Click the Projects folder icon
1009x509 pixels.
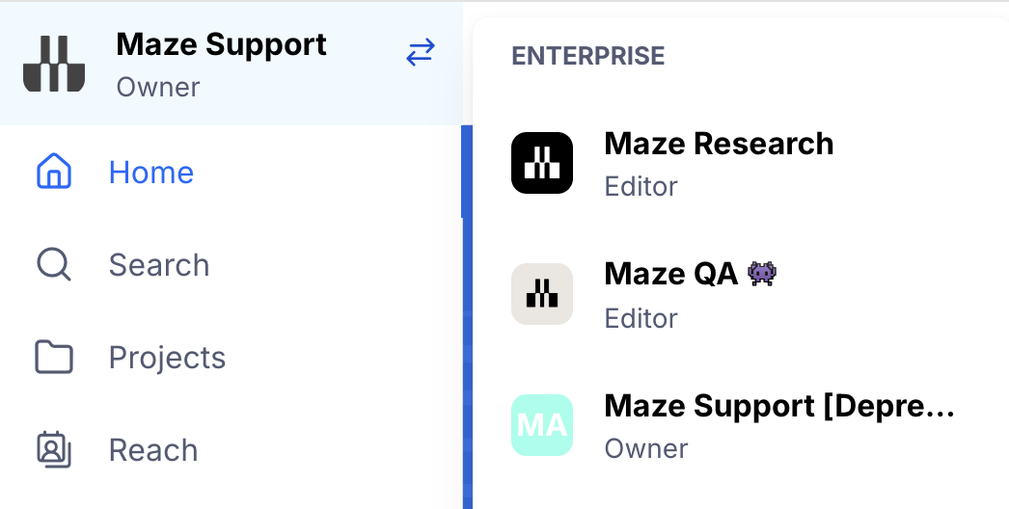(54, 358)
